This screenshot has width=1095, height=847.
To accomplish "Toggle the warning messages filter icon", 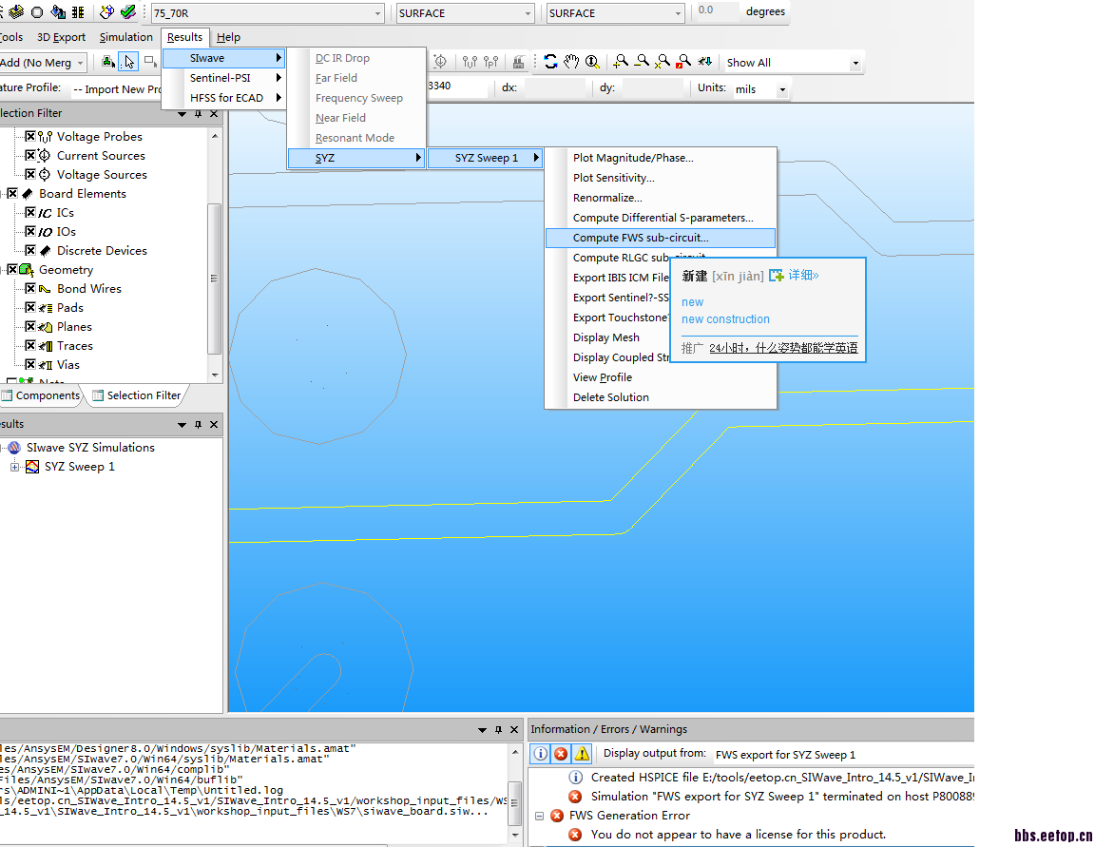I will tap(582, 754).
